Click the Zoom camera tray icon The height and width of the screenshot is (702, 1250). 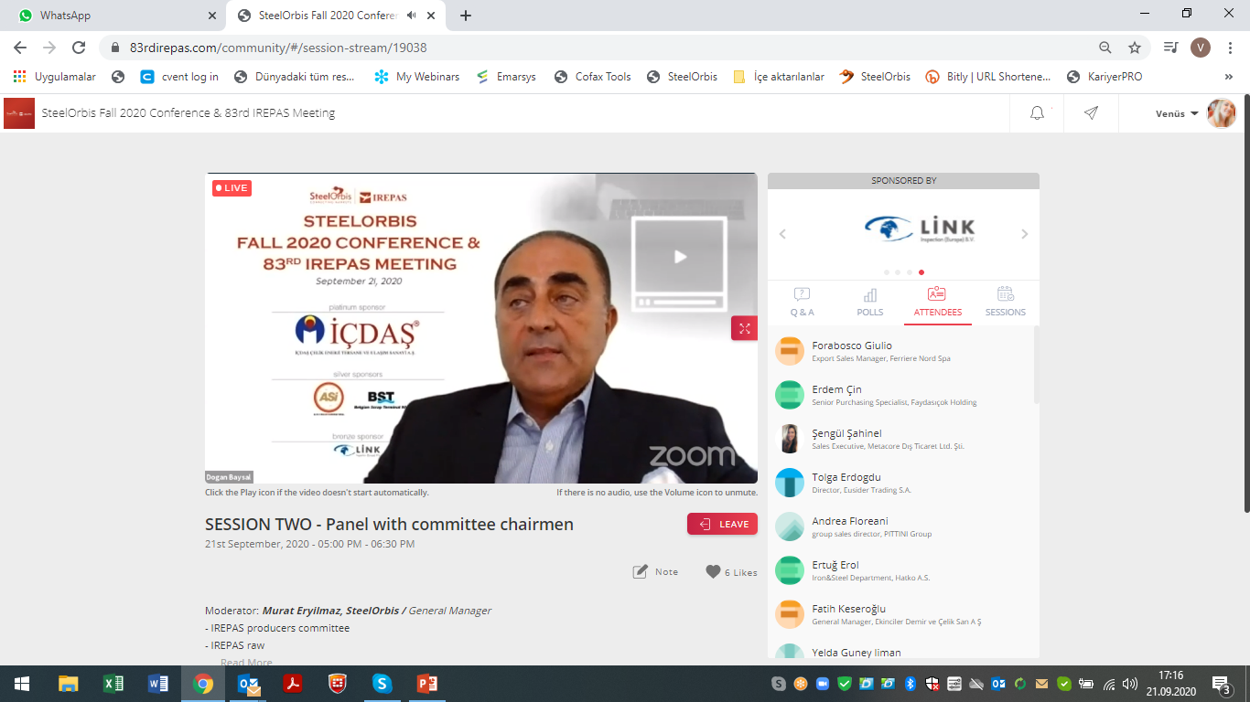(x=822, y=684)
